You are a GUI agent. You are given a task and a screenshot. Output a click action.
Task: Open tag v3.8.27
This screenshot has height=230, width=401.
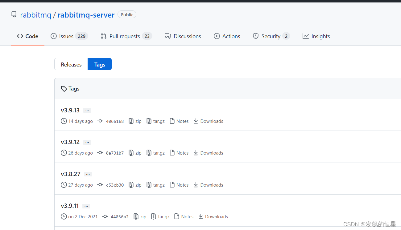pos(71,174)
